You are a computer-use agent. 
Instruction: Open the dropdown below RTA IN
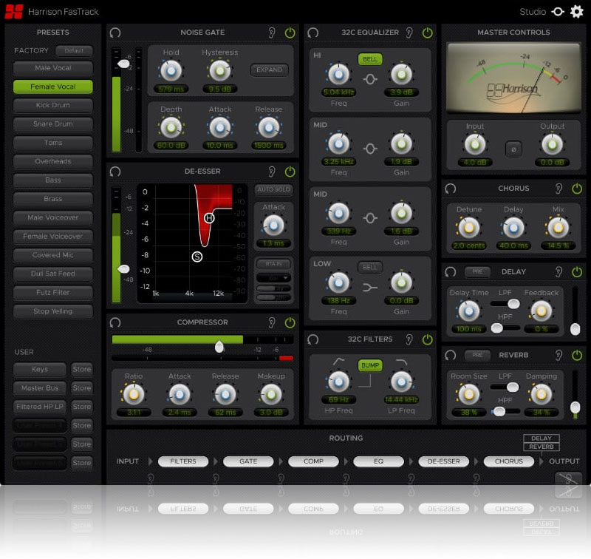click(x=273, y=277)
